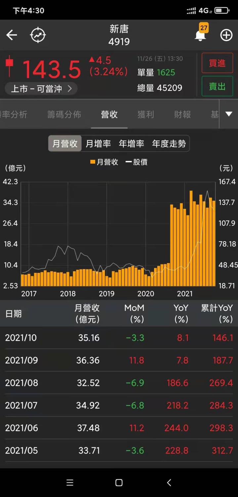Click the MoM(%) column header
238x497 pixels.
click(x=134, y=314)
